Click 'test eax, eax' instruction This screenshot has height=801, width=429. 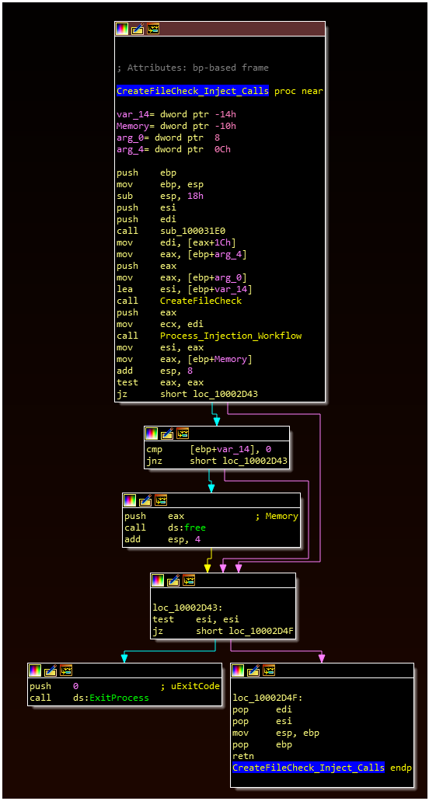click(x=160, y=382)
